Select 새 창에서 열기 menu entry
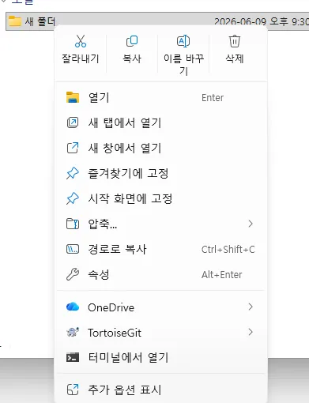The height and width of the screenshot is (403, 309). [160, 148]
